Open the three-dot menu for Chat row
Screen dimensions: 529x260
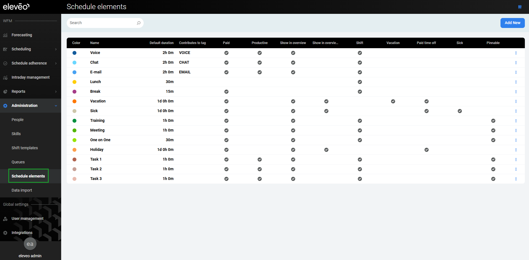(x=516, y=63)
